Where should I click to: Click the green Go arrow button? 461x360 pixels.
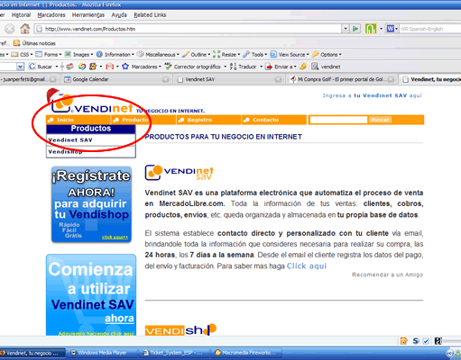tap(355, 29)
